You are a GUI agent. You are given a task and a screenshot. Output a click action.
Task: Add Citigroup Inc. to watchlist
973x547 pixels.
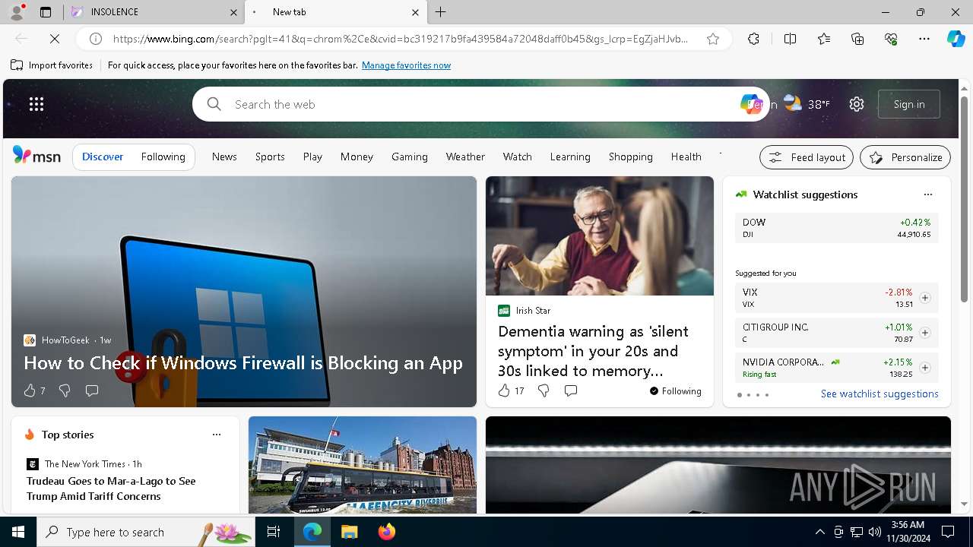click(x=925, y=333)
